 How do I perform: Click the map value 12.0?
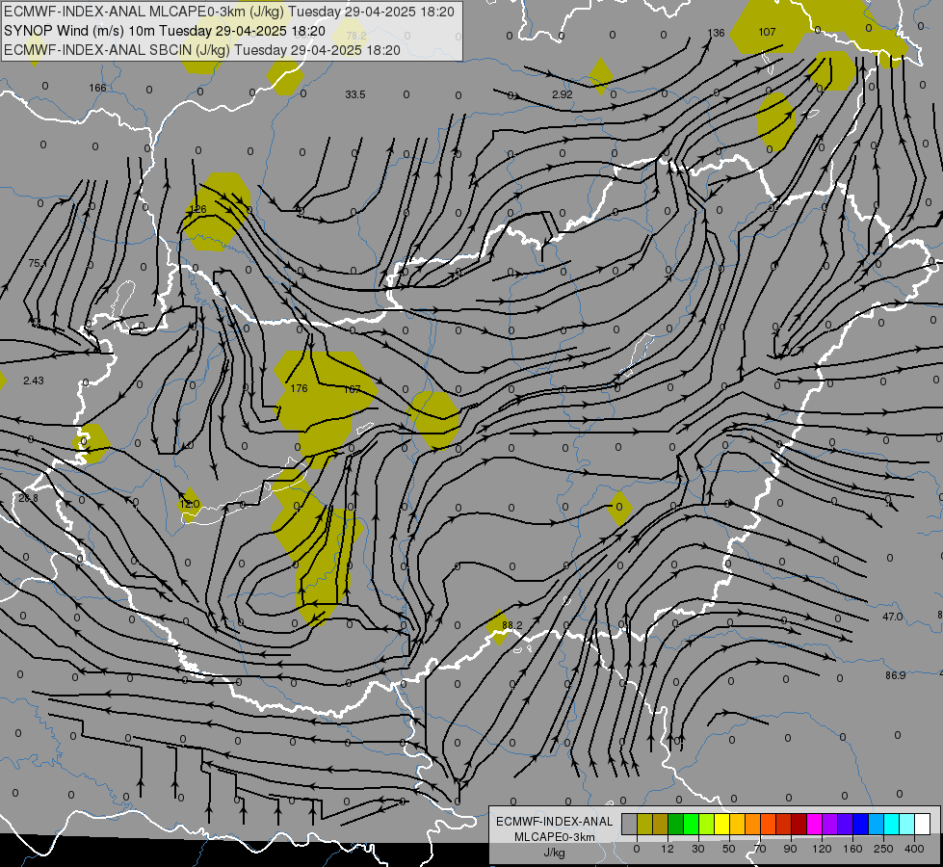190,504
